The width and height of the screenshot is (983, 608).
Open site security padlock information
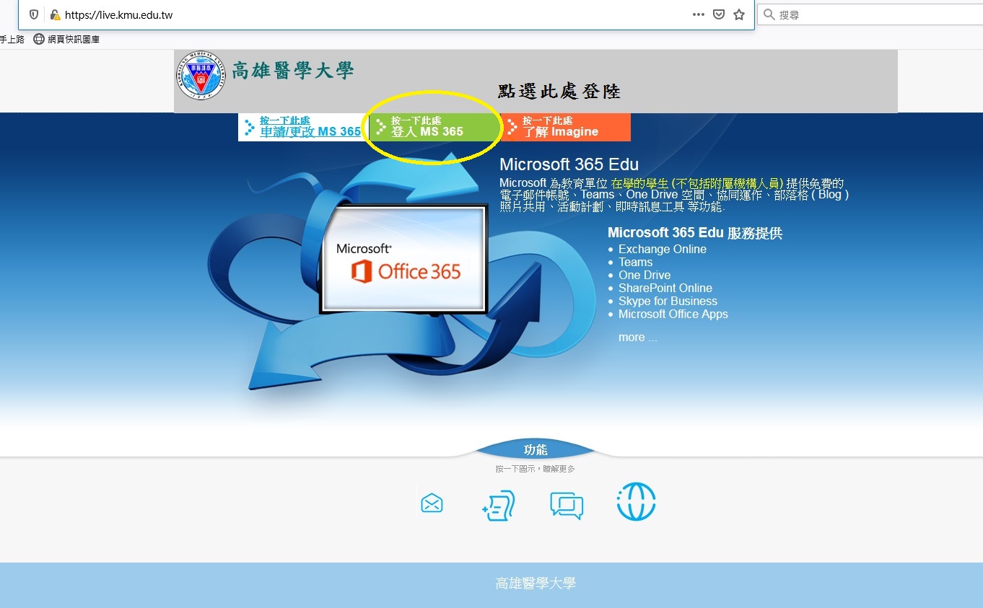(x=55, y=14)
